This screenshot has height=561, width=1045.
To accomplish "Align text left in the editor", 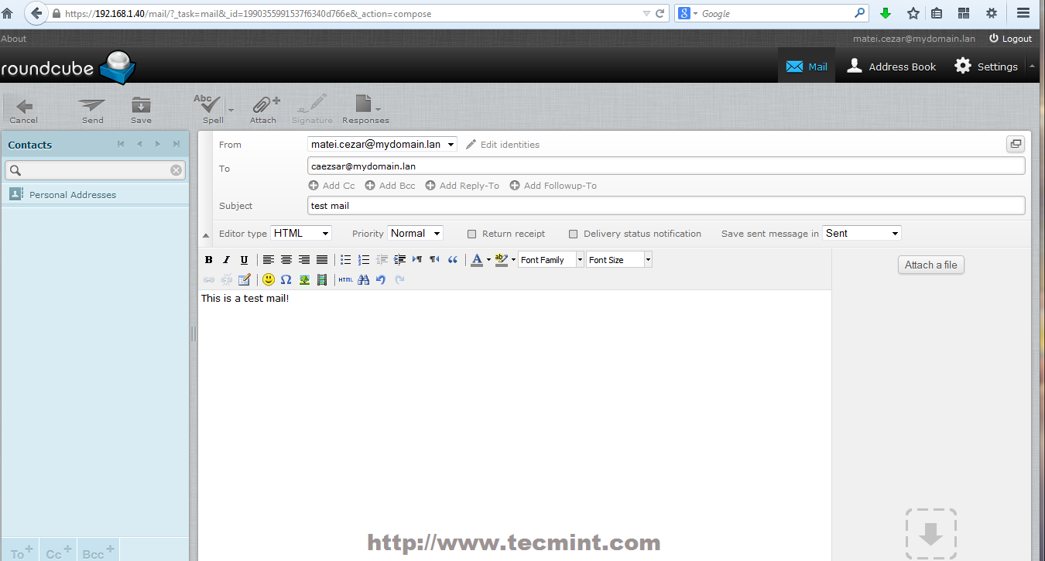I will [269, 260].
